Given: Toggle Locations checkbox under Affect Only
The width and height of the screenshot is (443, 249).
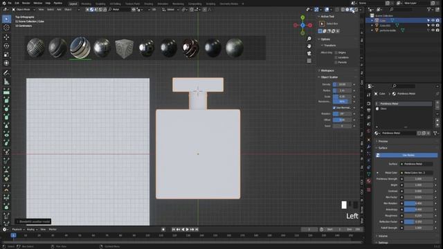Looking at the screenshot, I should 336,57.
